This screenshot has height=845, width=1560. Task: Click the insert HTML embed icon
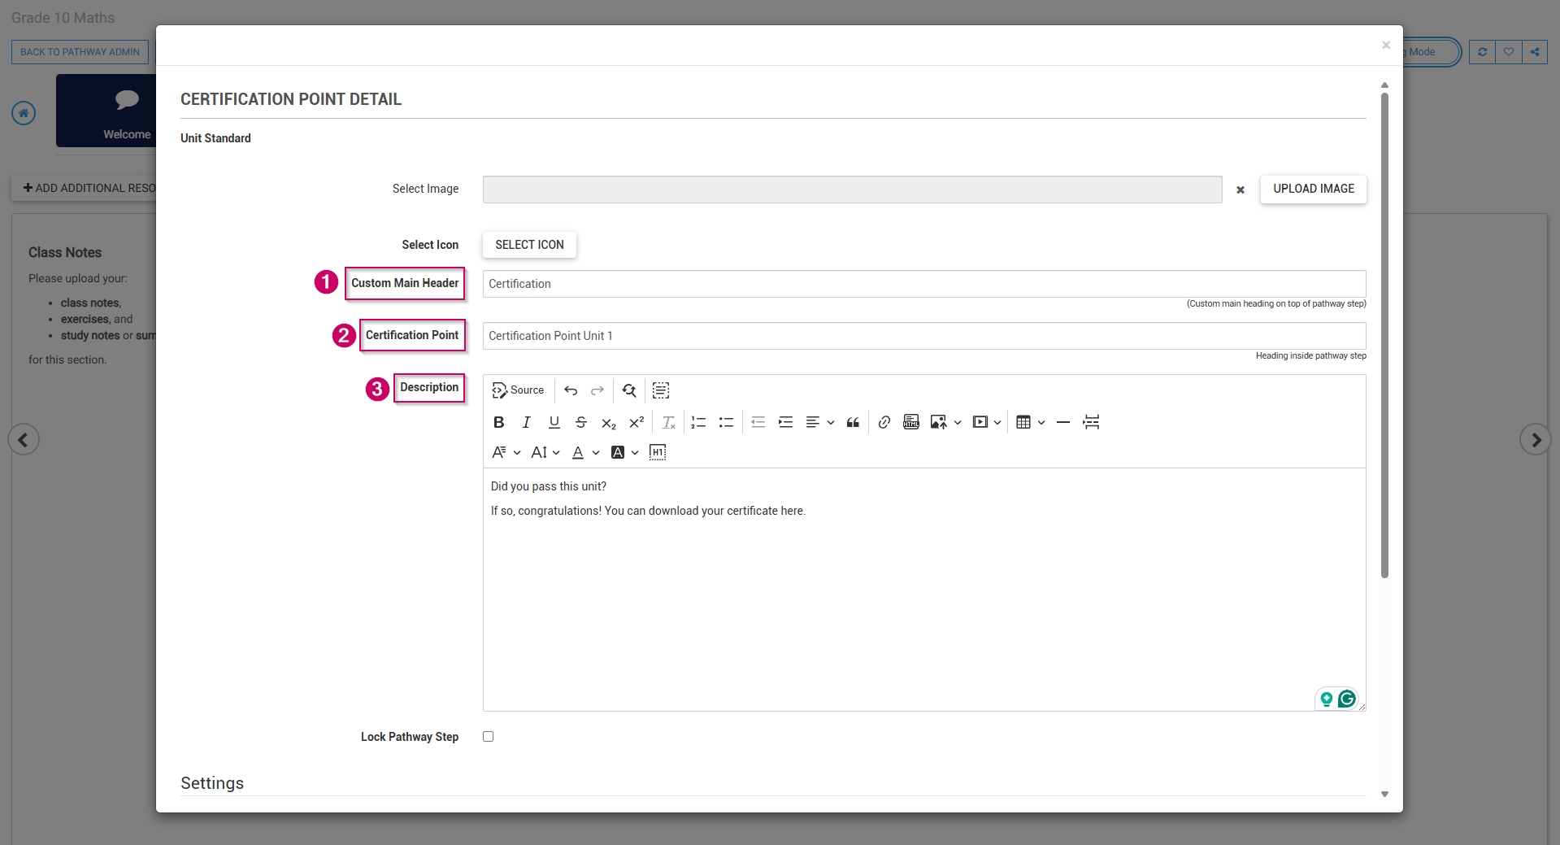tap(911, 422)
